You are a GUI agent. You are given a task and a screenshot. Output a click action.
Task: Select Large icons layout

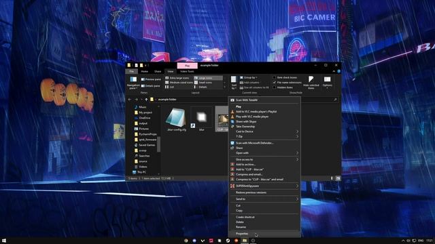coord(208,78)
